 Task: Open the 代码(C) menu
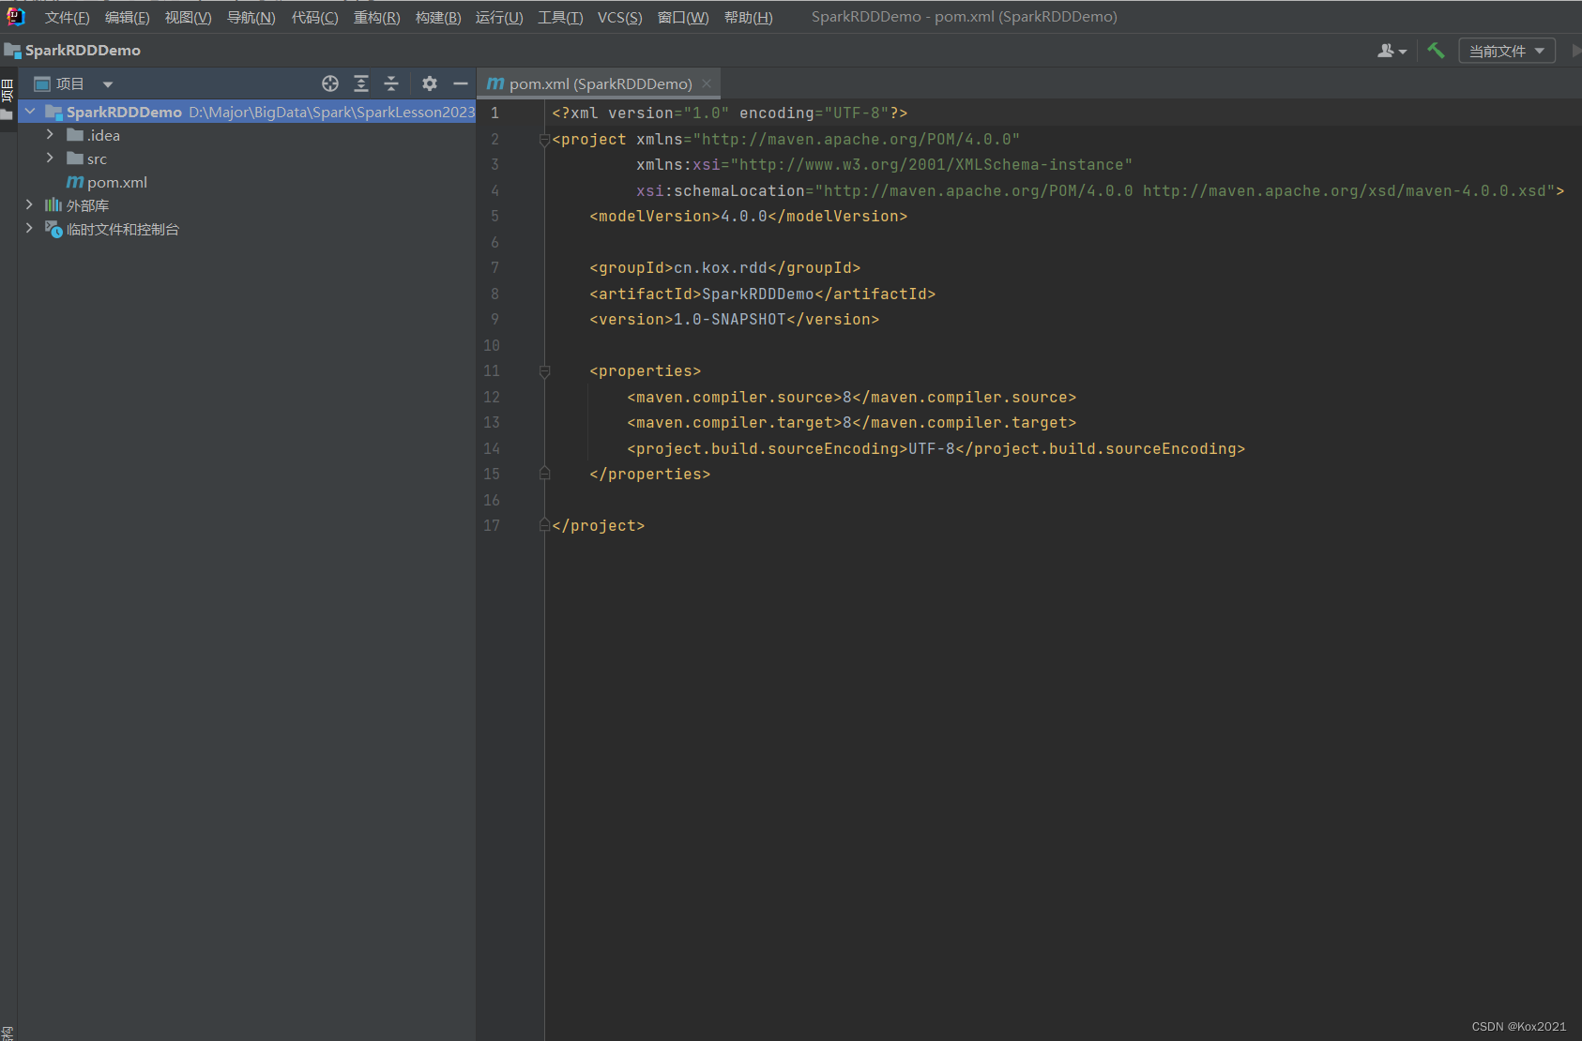(314, 17)
